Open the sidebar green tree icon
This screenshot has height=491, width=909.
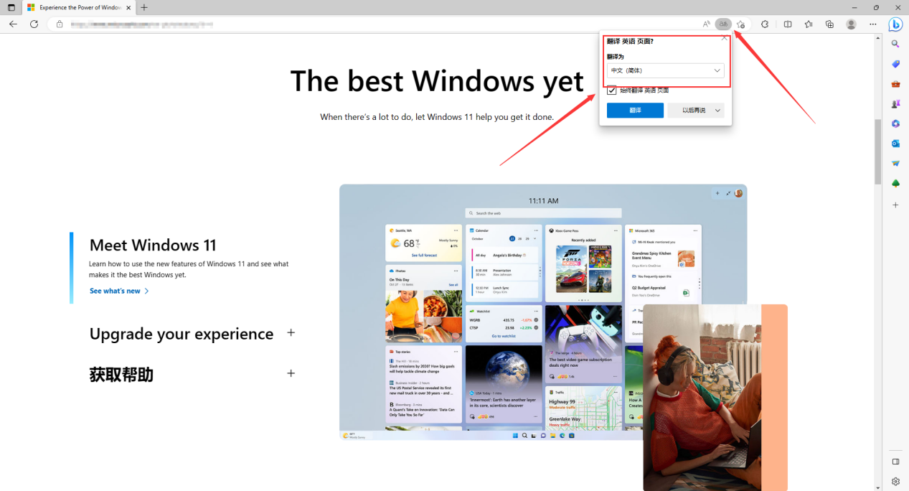[x=895, y=184]
